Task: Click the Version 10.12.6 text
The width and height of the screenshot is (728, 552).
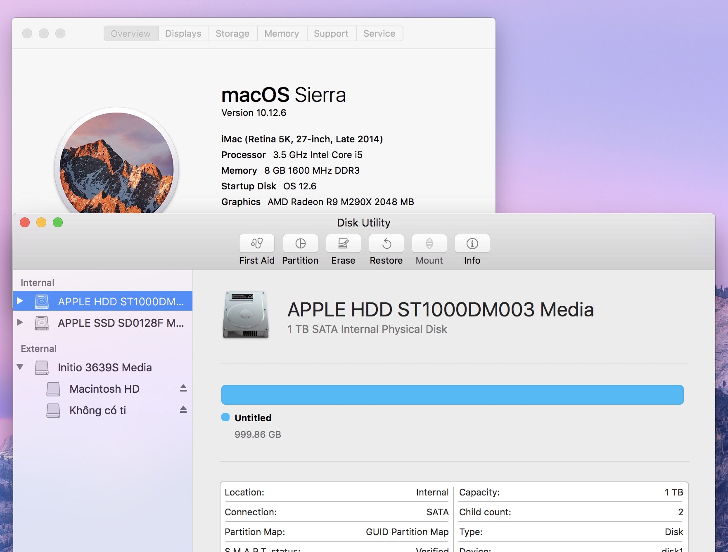Action: pyautogui.click(x=254, y=113)
